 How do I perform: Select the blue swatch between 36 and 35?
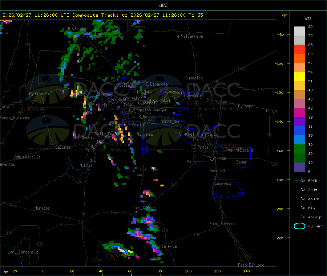299,131
